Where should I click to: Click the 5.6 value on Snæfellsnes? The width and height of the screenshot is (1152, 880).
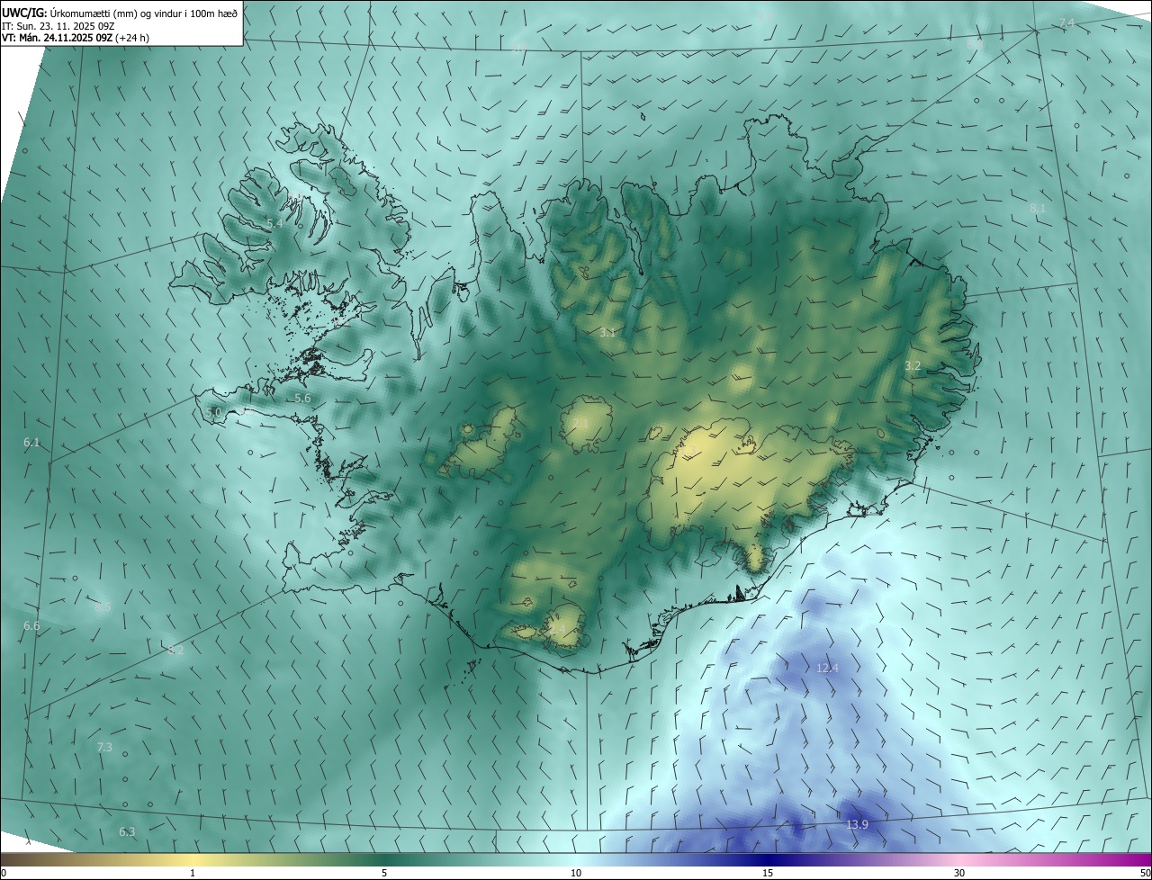click(x=302, y=398)
